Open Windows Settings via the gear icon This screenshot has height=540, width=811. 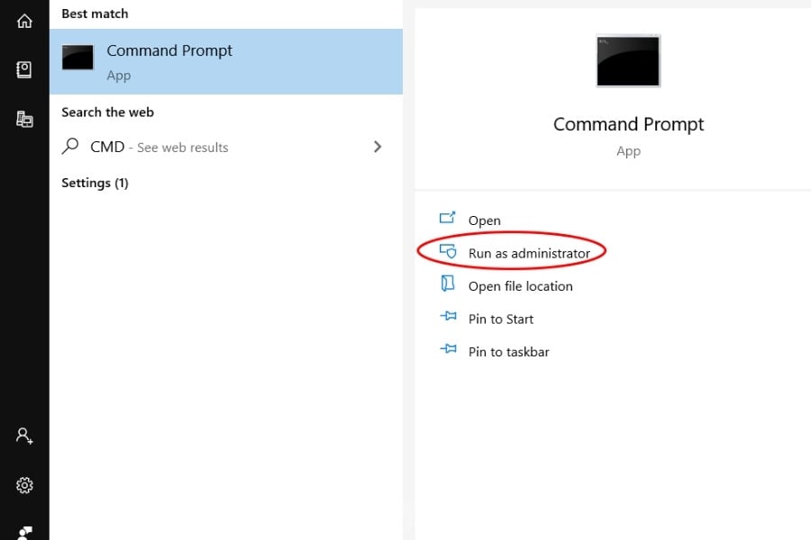pos(24,485)
